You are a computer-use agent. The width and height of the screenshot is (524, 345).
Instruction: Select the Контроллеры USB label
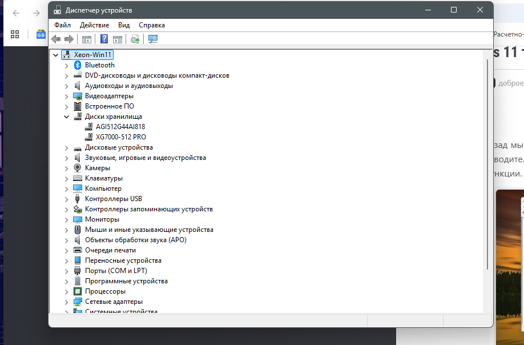pyautogui.click(x=113, y=199)
